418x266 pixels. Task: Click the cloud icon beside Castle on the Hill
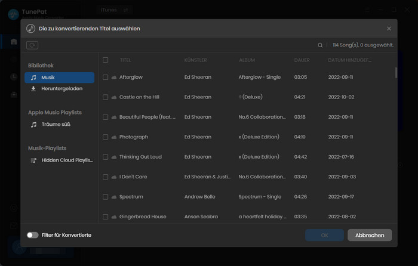click(x=114, y=97)
